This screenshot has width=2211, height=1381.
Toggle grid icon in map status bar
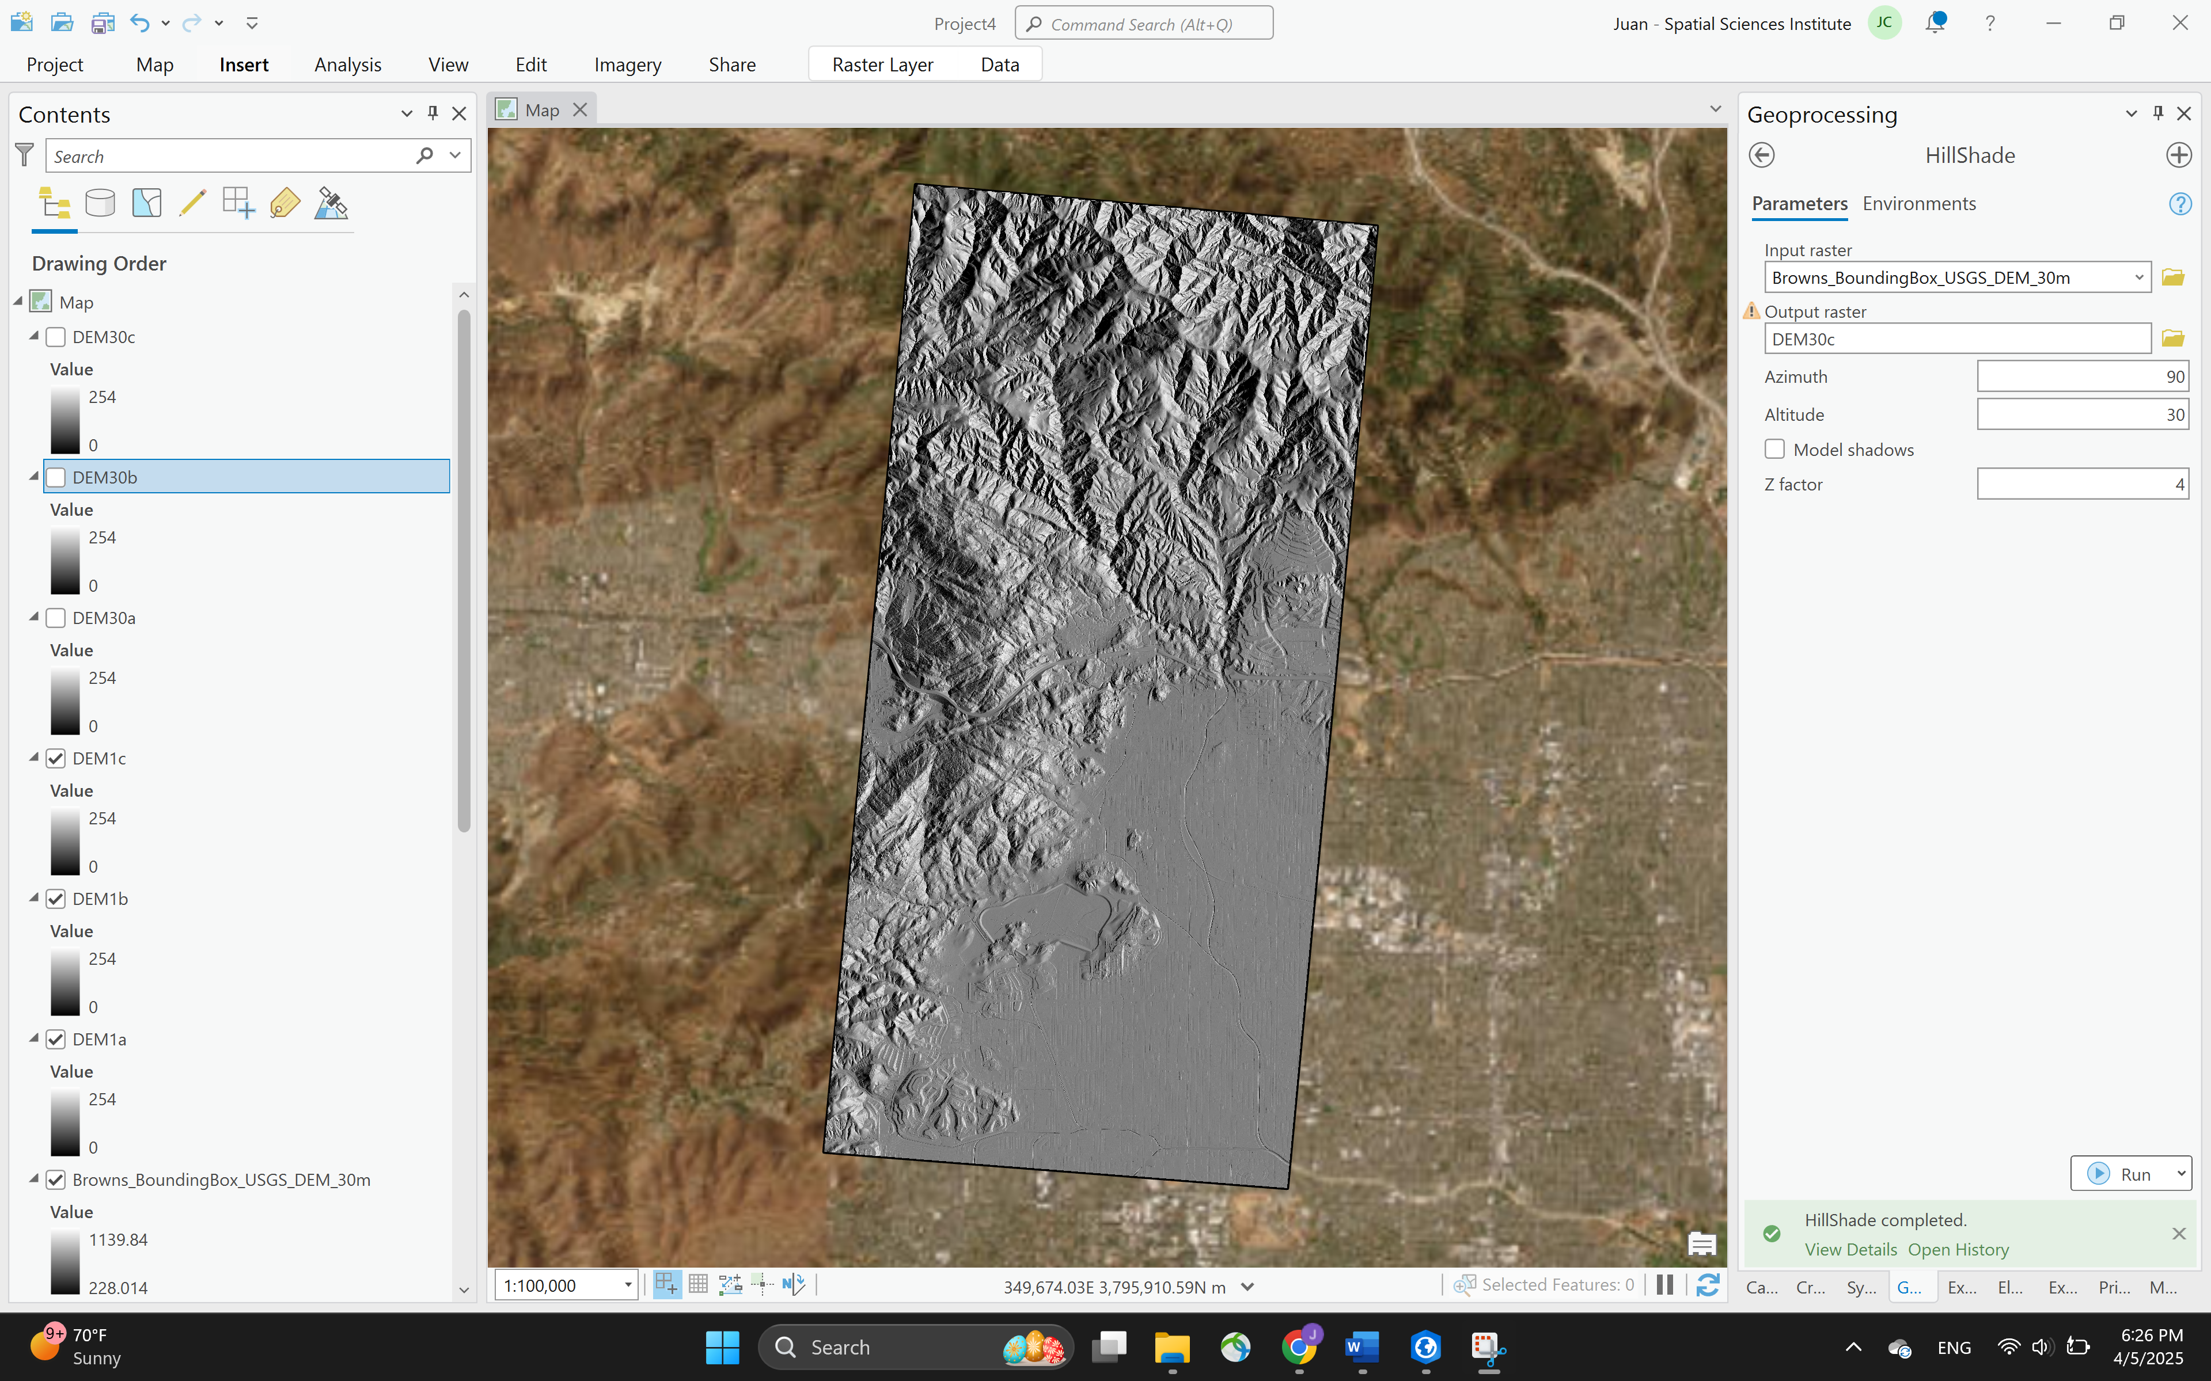[699, 1285]
